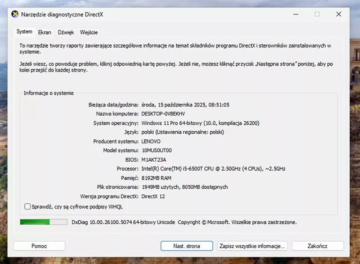Open the Dźwięk tab

point(66,32)
